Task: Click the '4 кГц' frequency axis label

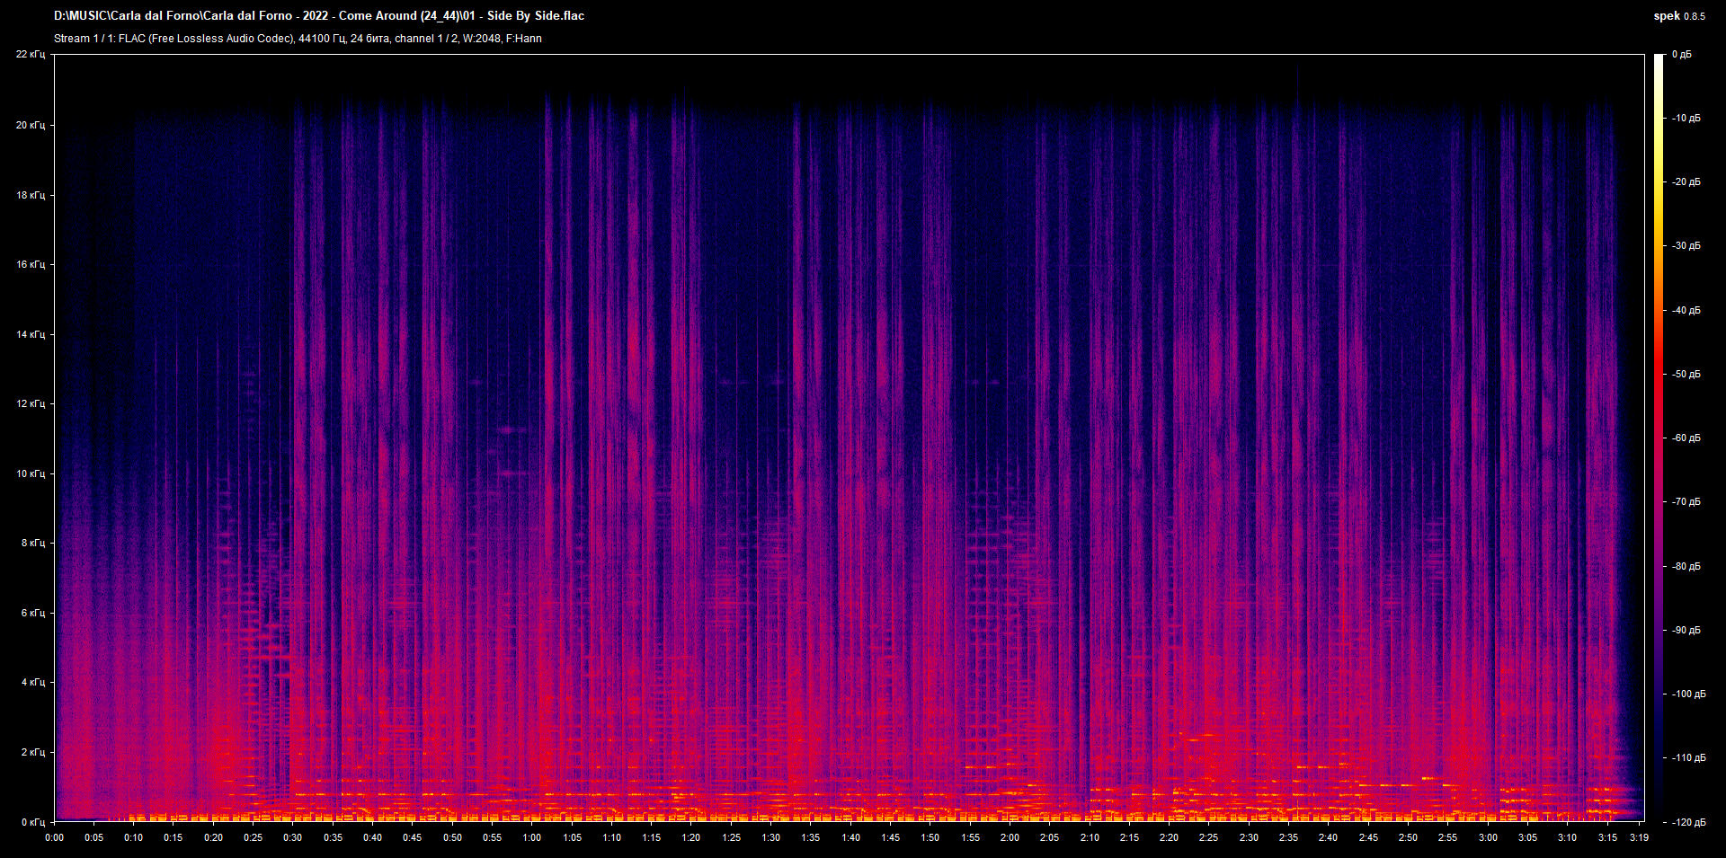Action: tap(33, 682)
